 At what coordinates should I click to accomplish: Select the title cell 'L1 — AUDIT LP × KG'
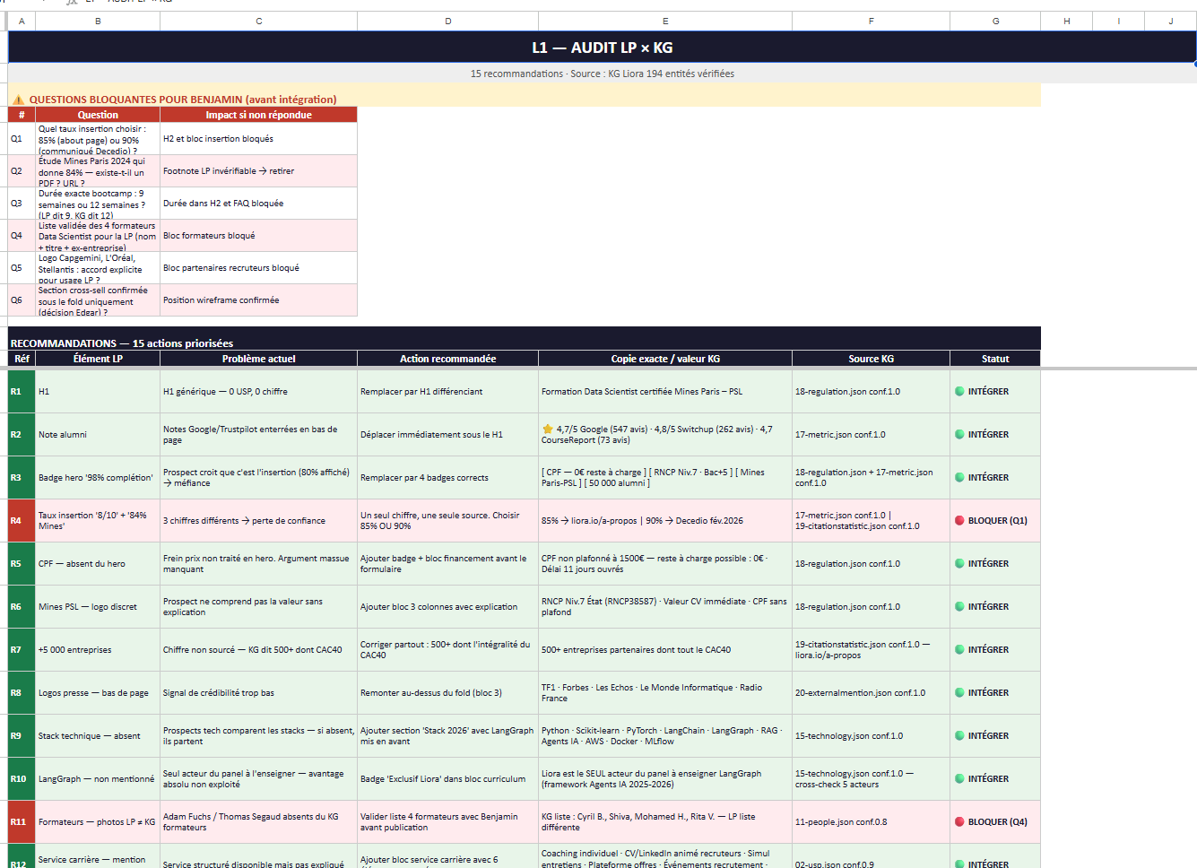point(603,48)
